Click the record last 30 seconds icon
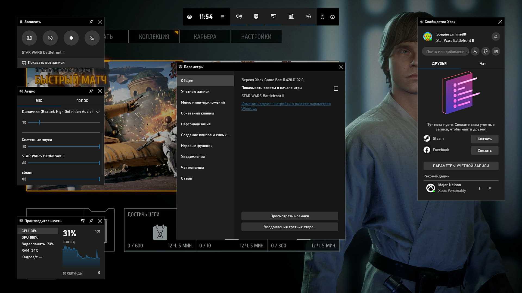522x293 pixels. point(50,38)
